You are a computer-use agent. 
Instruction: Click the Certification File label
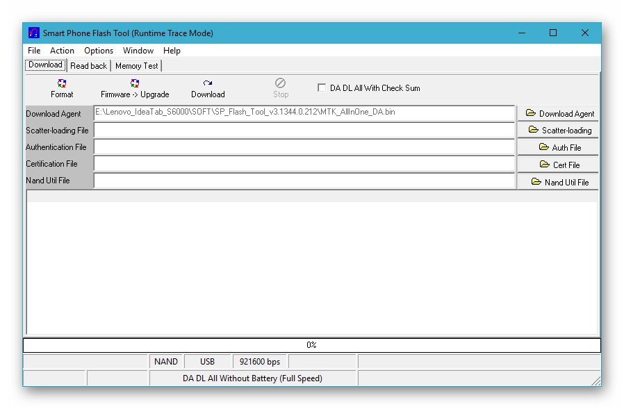(x=51, y=163)
